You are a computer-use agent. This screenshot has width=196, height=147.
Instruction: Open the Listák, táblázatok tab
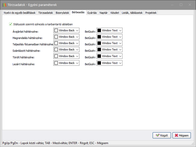pyautogui.click(x=132, y=13)
